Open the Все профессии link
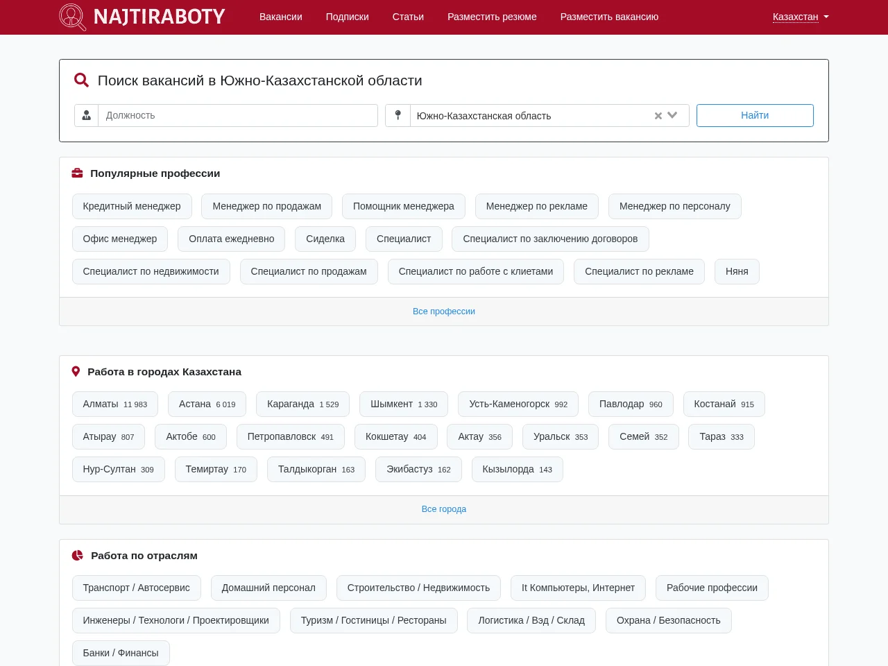Screen dimensions: 888x666 click(x=444, y=311)
